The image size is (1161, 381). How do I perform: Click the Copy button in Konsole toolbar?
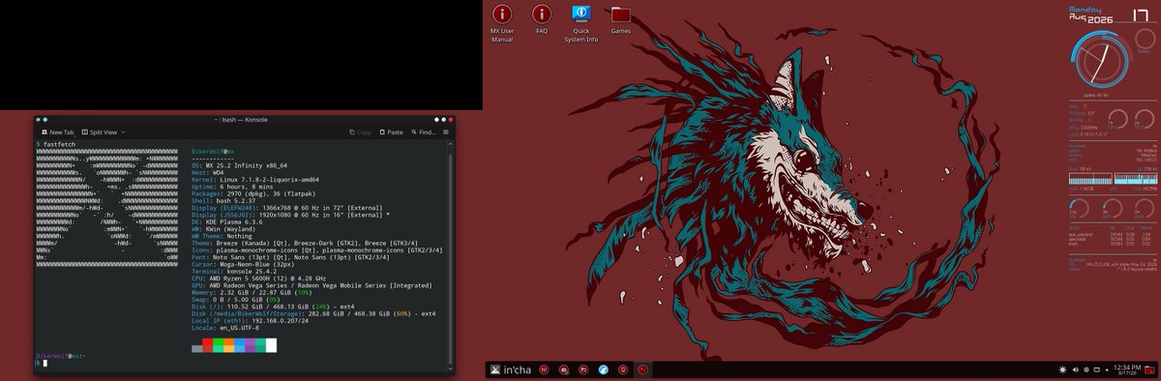point(360,132)
